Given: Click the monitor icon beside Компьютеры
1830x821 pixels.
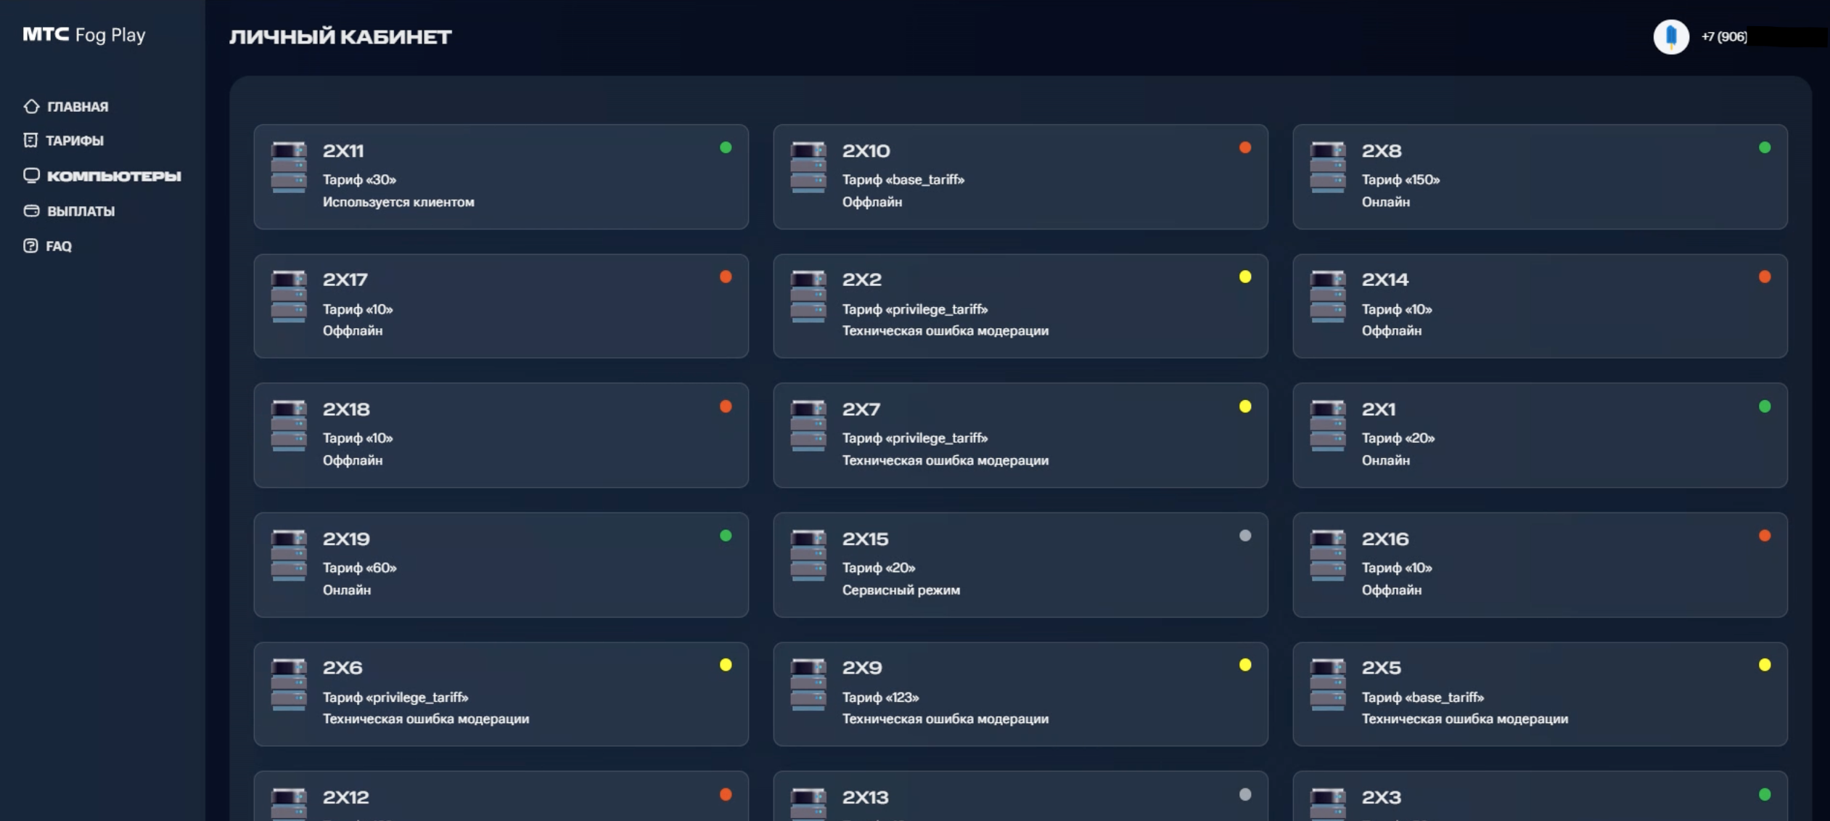Looking at the screenshot, I should click(31, 176).
